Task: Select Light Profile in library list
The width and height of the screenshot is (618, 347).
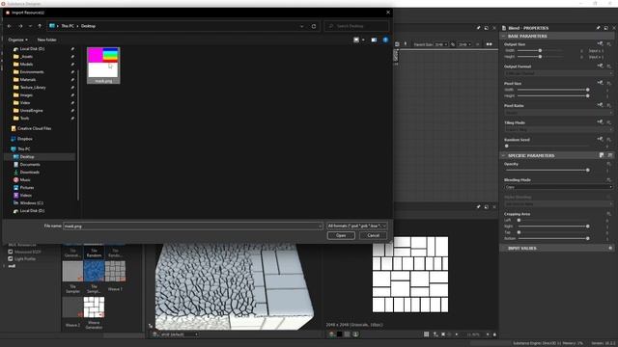Action: point(22,259)
